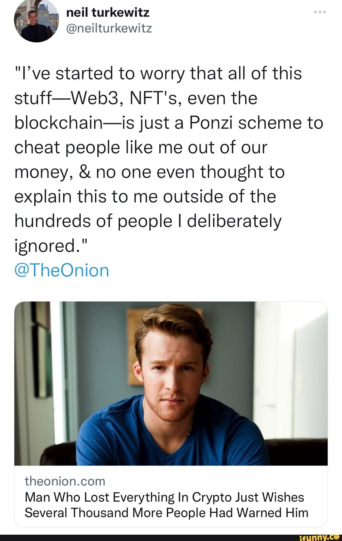Open the @TheOnion mention
The height and width of the screenshot is (541, 342).
pyautogui.click(x=62, y=270)
